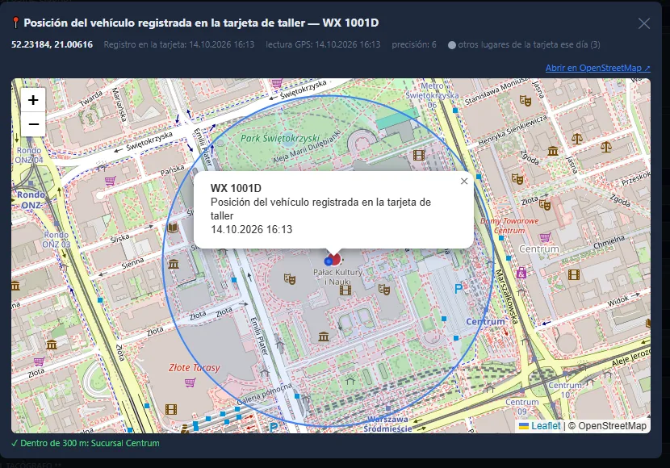Screen dimensions: 670x468
Task: Close the WX 1001D map popup bubble
Action: point(464,181)
